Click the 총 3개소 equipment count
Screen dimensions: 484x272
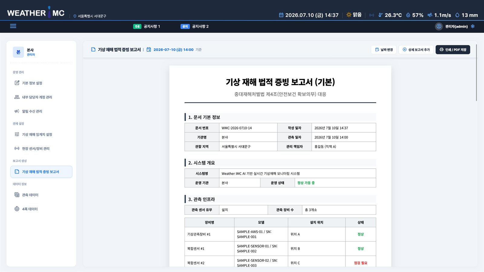[x=311, y=210]
